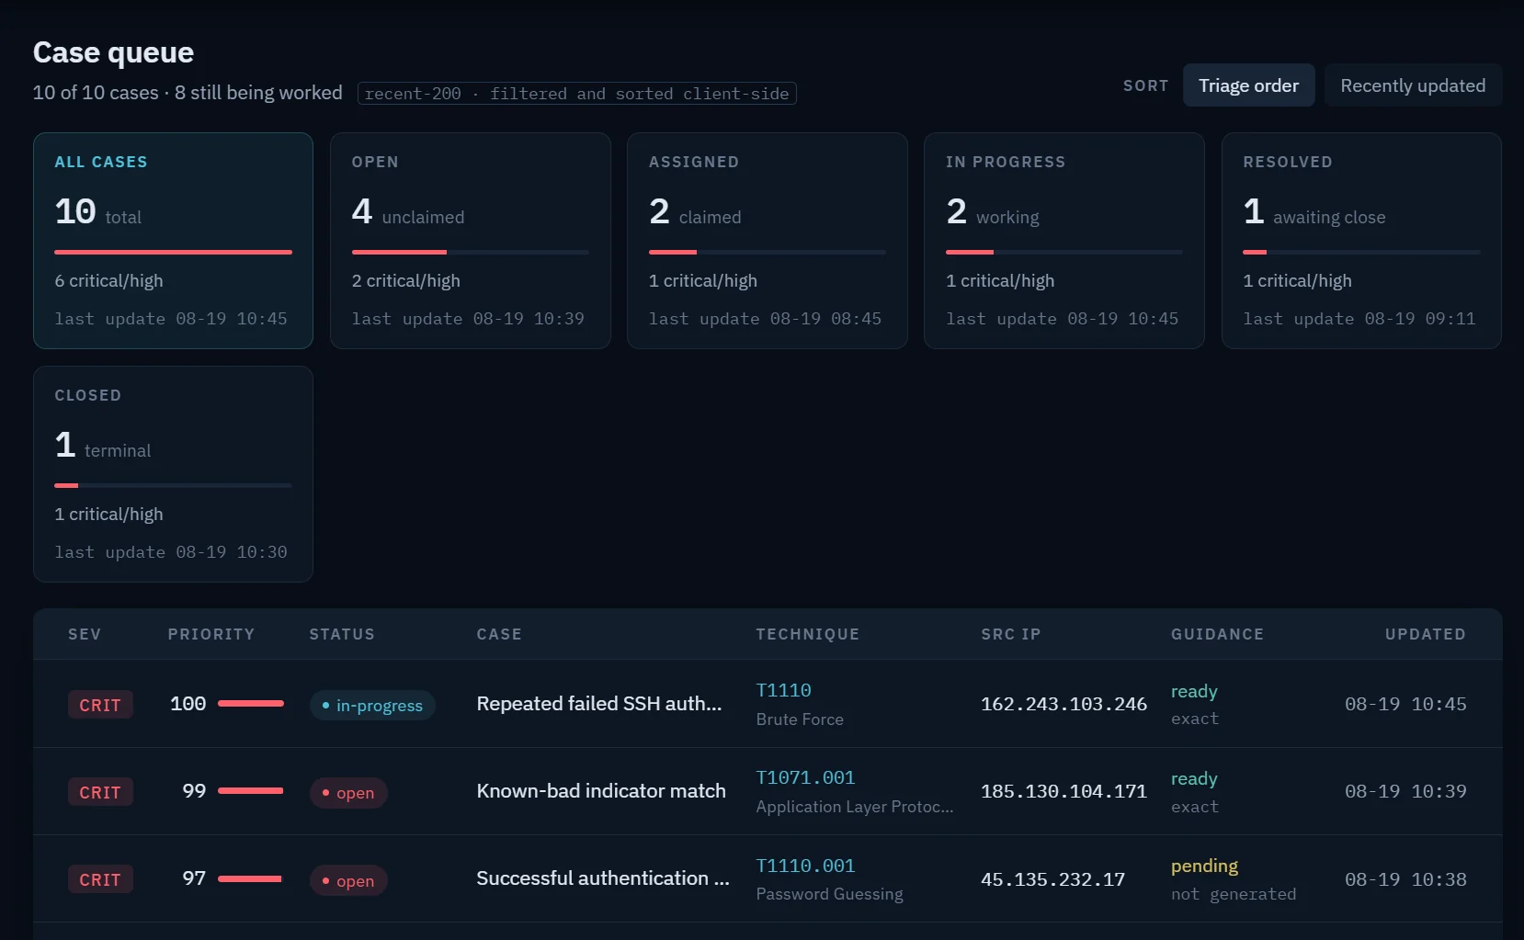This screenshot has width=1524, height=940.
Task: Click the CASE column header
Action: 499,634
